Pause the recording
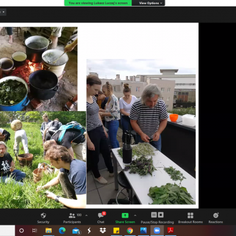236x236 pixels. pyautogui.click(x=154, y=215)
